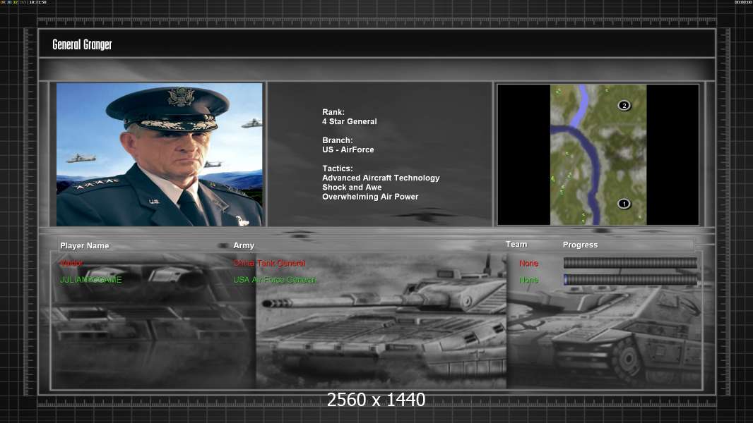
Task: Click the "4 Star General" rank text
Action: pos(350,122)
